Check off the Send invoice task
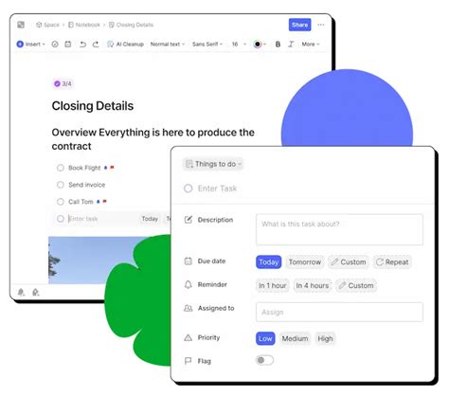This screenshot has height=396, width=449. 61,185
